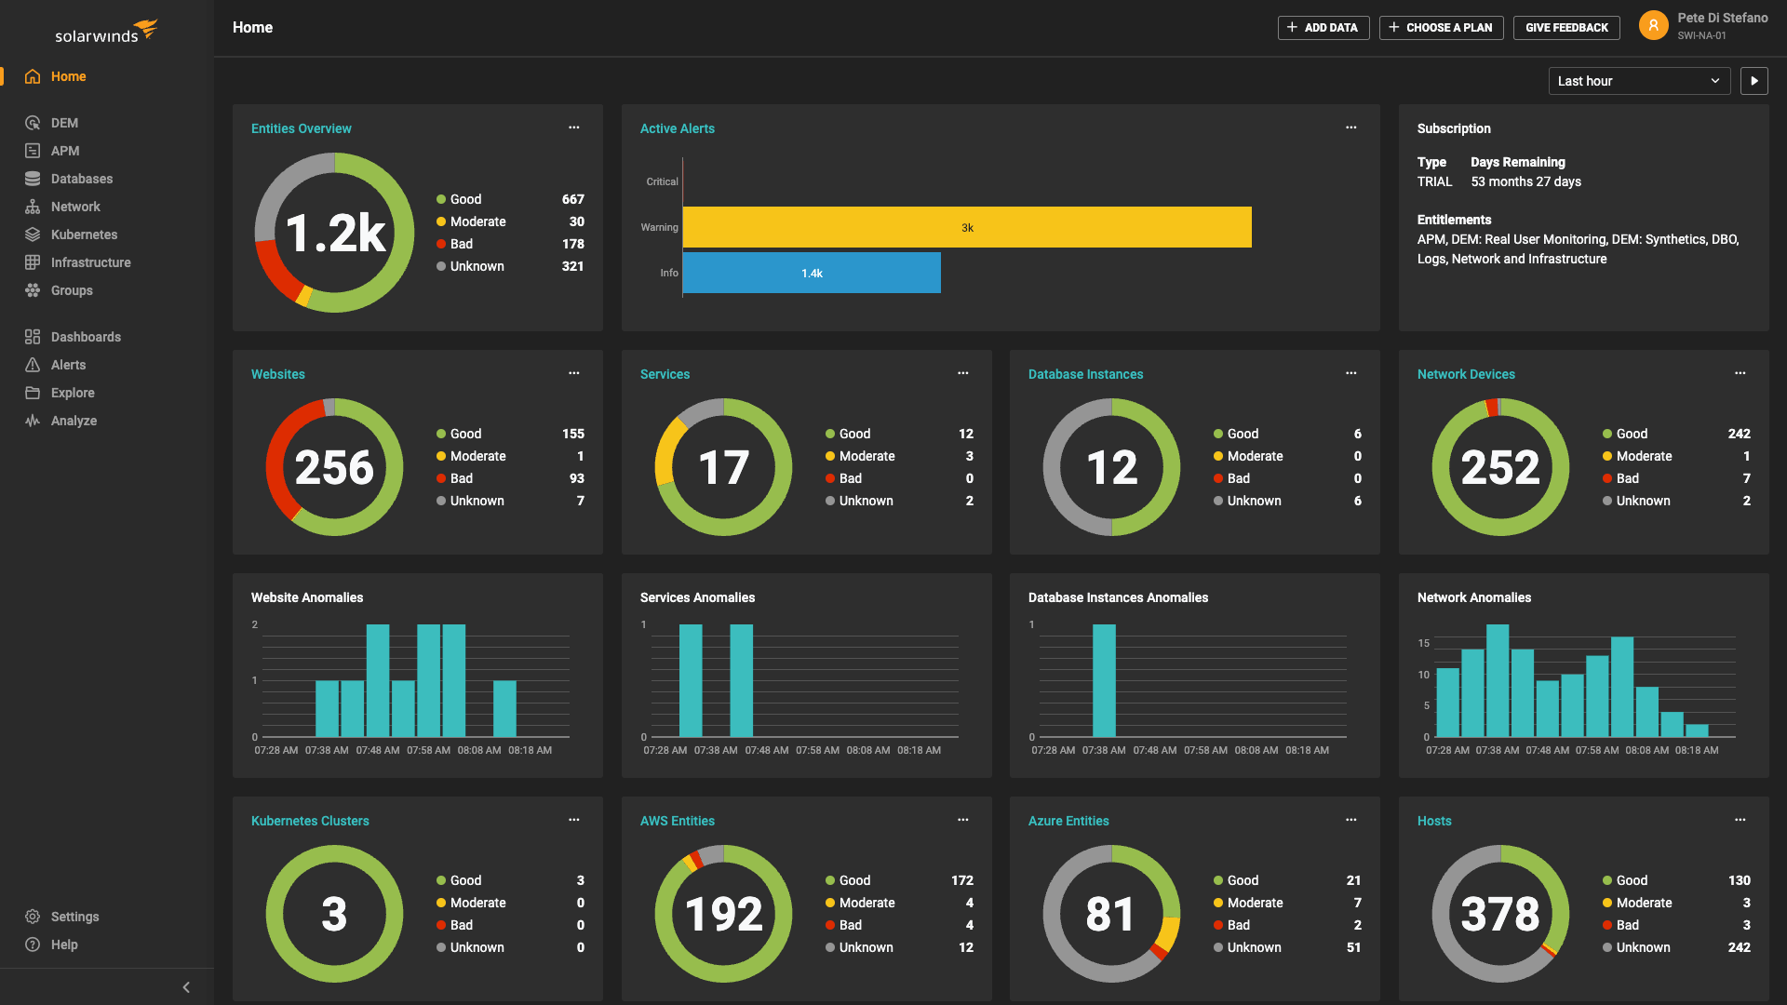Select the APM sidebar icon
This screenshot has height=1005, width=1787.
pyautogui.click(x=65, y=150)
